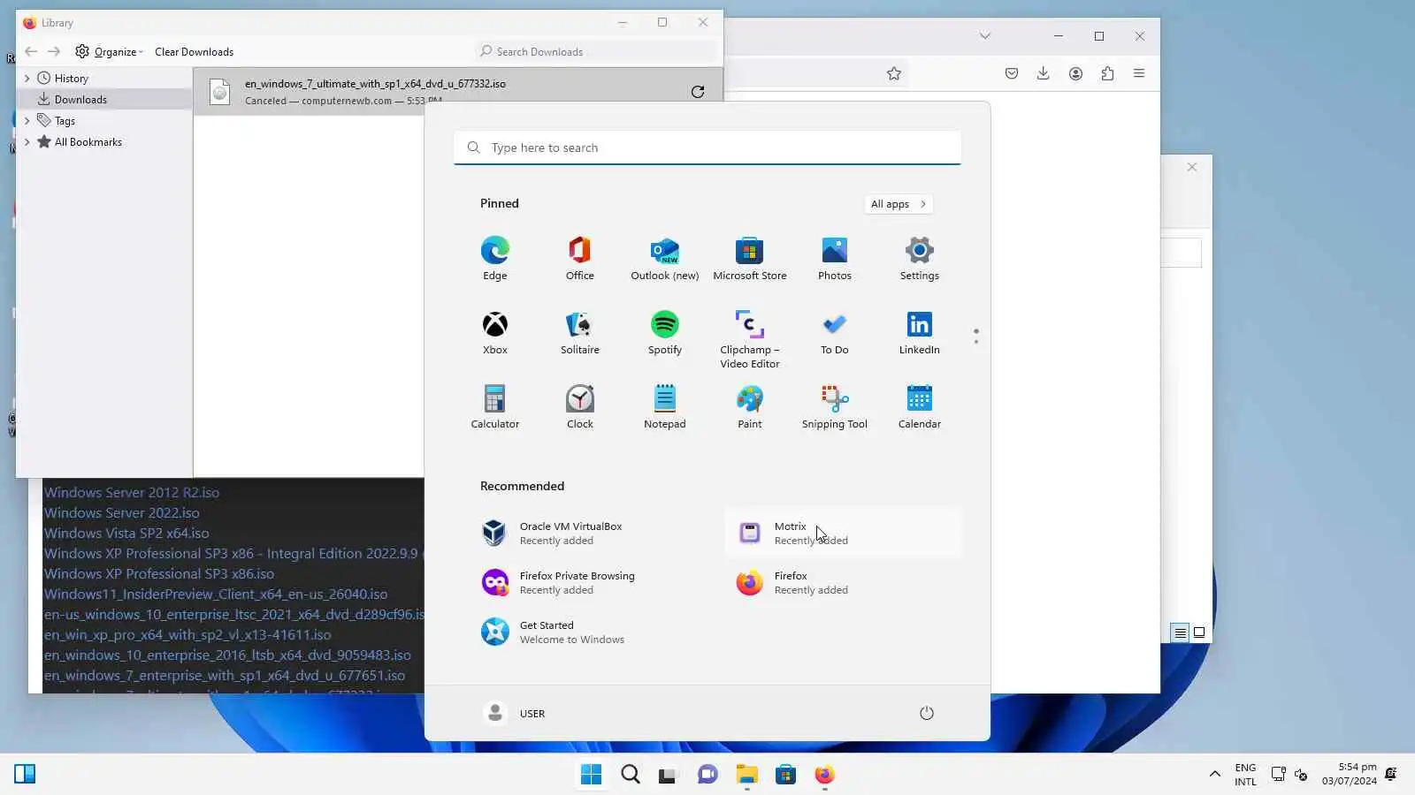Open recommended Motrix app
1415x795 pixels.
click(844, 533)
